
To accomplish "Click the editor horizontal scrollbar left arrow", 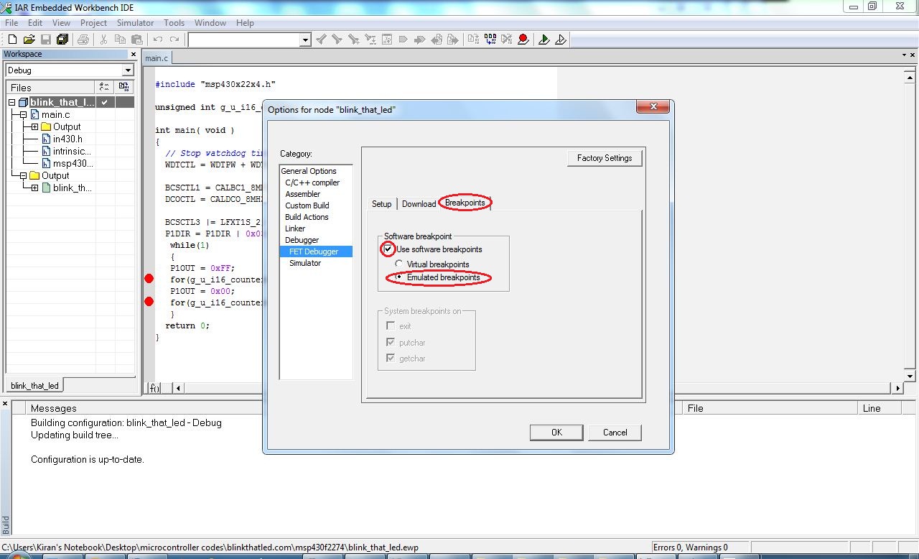I will click(x=177, y=388).
